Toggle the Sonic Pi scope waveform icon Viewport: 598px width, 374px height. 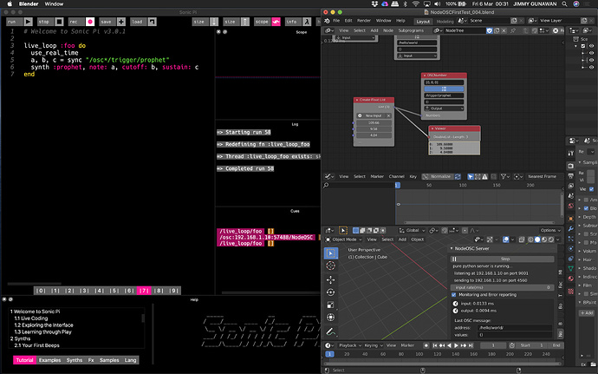coord(276,22)
